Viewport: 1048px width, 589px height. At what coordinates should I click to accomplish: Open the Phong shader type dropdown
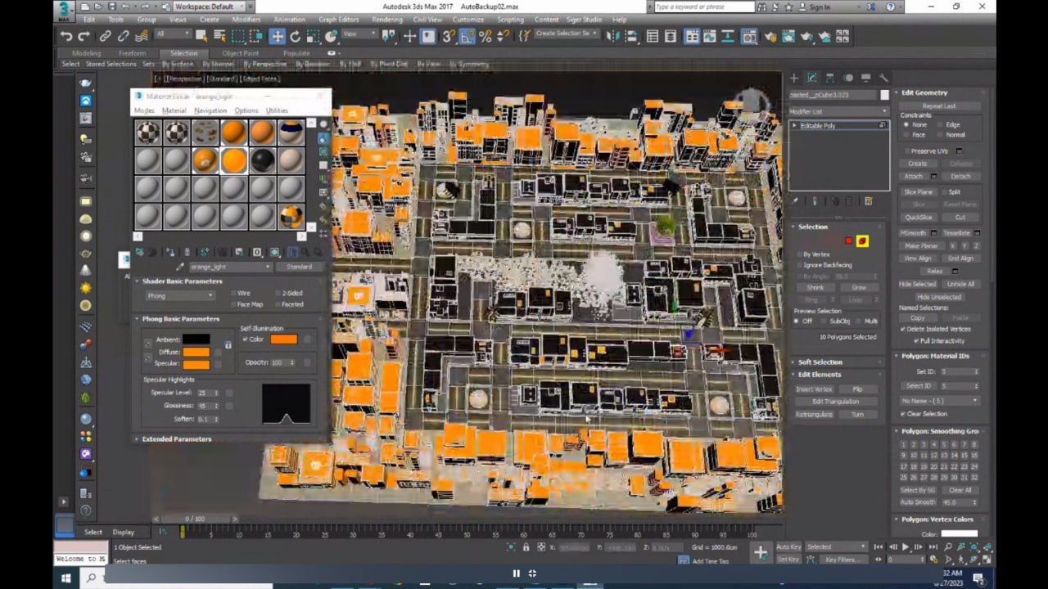click(x=180, y=295)
